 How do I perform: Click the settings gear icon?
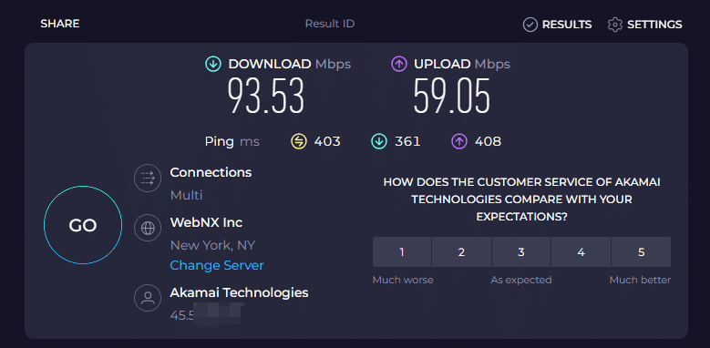pos(615,25)
